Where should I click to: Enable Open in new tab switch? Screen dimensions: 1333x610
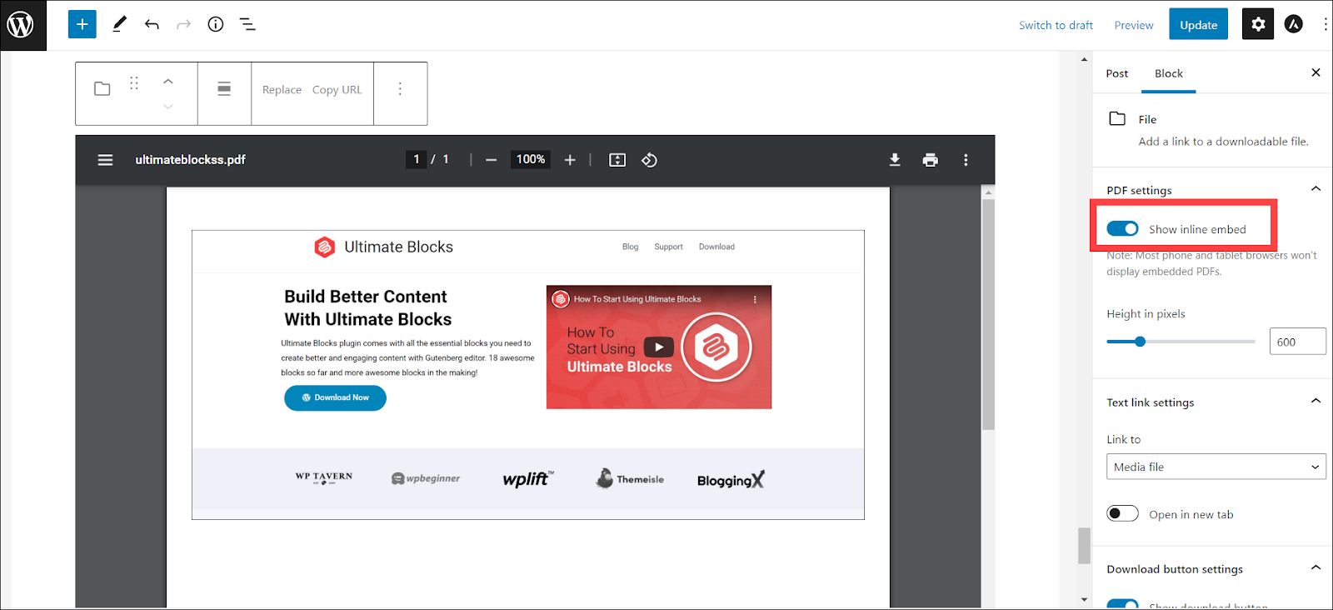[1122, 513]
